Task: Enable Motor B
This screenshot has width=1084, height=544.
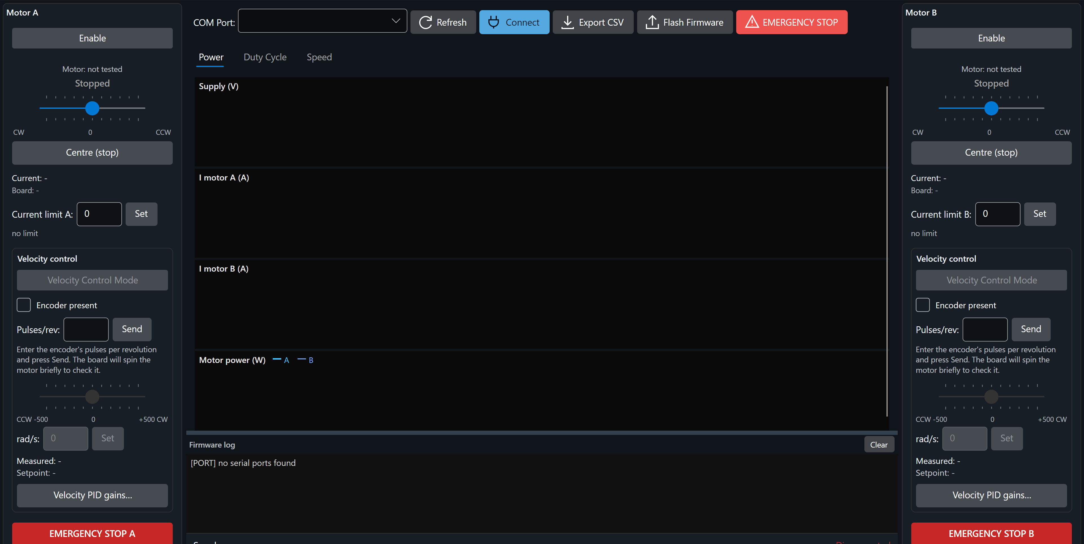Action: tap(991, 38)
